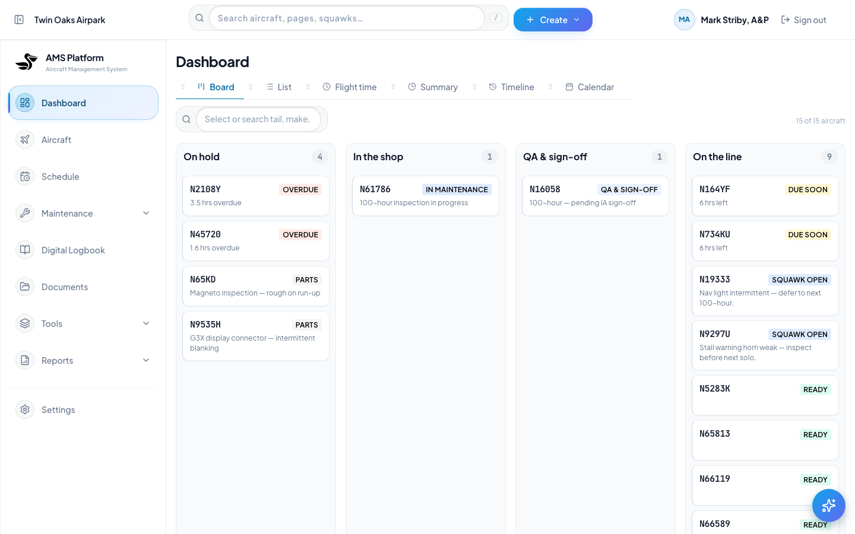The width and height of the screenshot is (855, 534).
Task: Collapse the sidebar panel icon
Action: click(x=19, y=20)
